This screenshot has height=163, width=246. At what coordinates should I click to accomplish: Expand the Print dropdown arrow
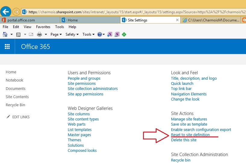click(46, 34)
